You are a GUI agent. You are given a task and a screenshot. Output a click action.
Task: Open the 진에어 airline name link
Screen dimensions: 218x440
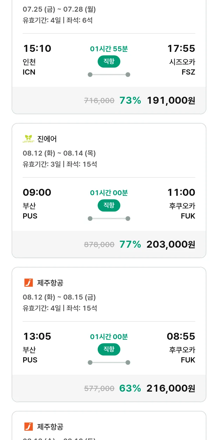click(x=47, y=139)
